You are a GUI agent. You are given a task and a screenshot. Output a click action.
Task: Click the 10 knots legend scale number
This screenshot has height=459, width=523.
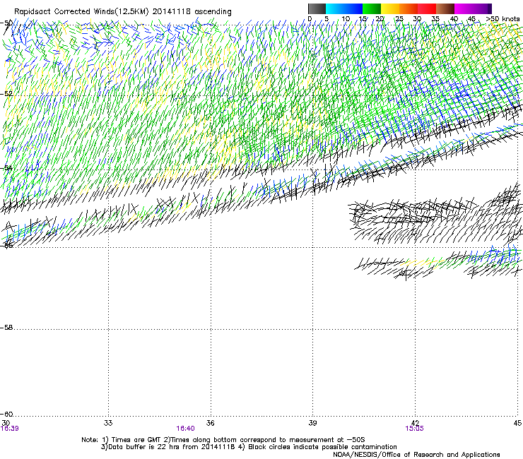346,18
